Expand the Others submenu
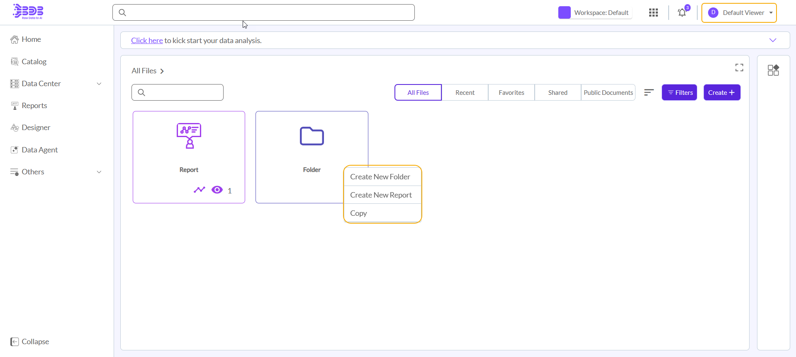The width and height of the screenshot is (796, 357). tap(99, 172)
